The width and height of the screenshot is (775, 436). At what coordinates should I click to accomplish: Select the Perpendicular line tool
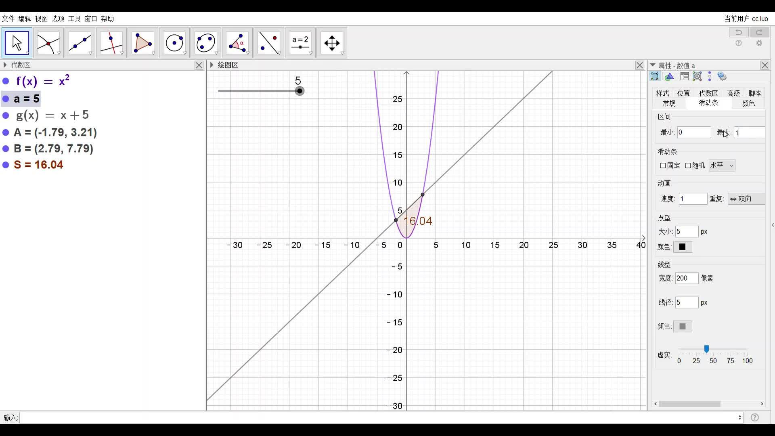[x=111, y=43]
